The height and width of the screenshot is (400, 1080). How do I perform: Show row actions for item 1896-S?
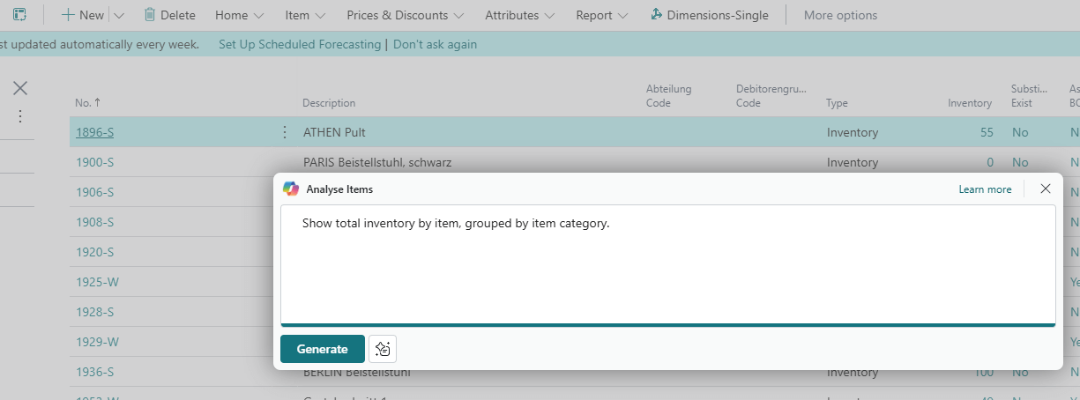[284, 132]
